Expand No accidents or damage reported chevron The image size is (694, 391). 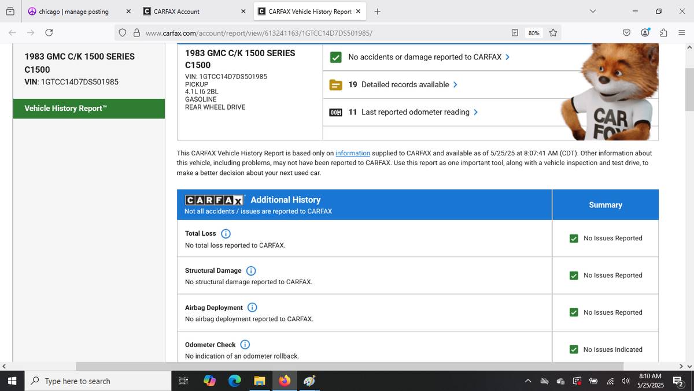(507, 57)
